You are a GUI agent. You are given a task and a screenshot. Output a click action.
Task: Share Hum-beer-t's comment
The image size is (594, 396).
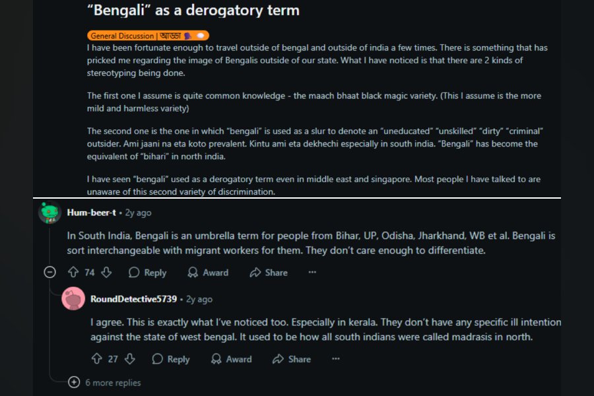point(269,273)
